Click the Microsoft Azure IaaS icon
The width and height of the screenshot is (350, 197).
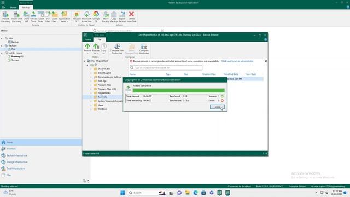[x=86, y=17]
